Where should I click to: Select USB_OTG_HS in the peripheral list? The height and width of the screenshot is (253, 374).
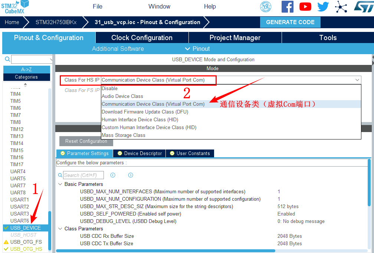point(26,249)
